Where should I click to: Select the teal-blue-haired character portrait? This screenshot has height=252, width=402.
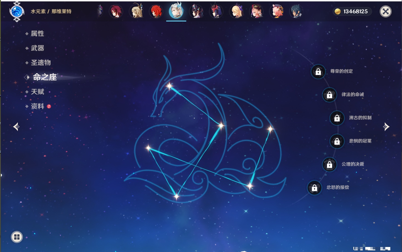pos(296,12)
